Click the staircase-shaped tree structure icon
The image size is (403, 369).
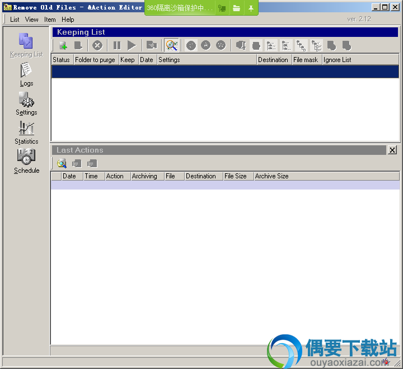pos(301,46)
